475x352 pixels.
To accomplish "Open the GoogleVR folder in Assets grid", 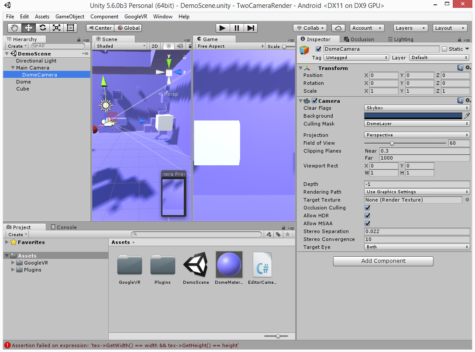I will coord(130,265).
